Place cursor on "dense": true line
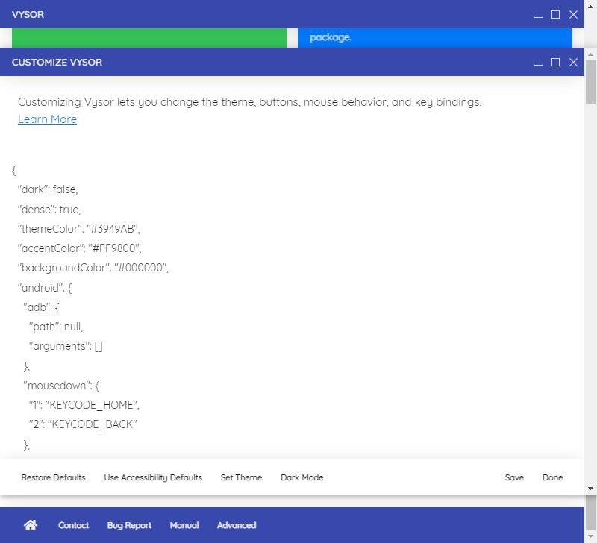This screenshot has height=543, width=597. pos(49,210)
